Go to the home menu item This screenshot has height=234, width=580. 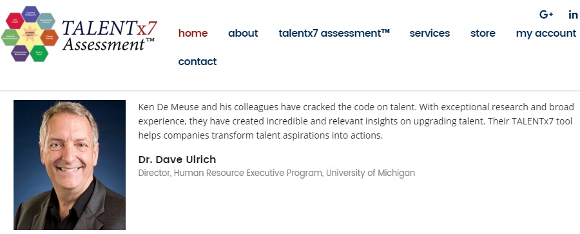coord(193,34)
